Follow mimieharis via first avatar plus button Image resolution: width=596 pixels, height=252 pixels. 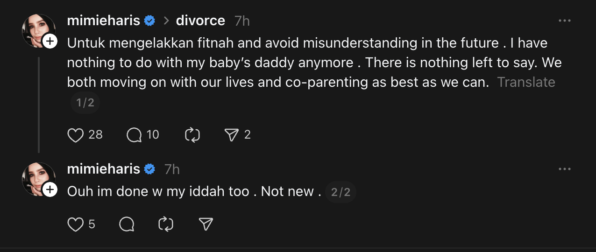50,41
